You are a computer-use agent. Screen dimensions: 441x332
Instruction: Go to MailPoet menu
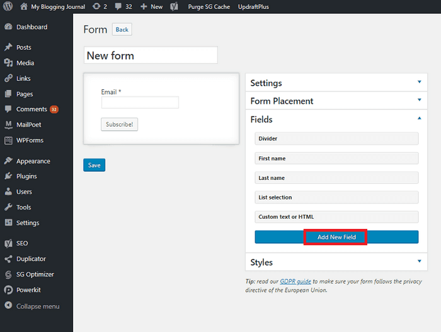tap(29, 124)
